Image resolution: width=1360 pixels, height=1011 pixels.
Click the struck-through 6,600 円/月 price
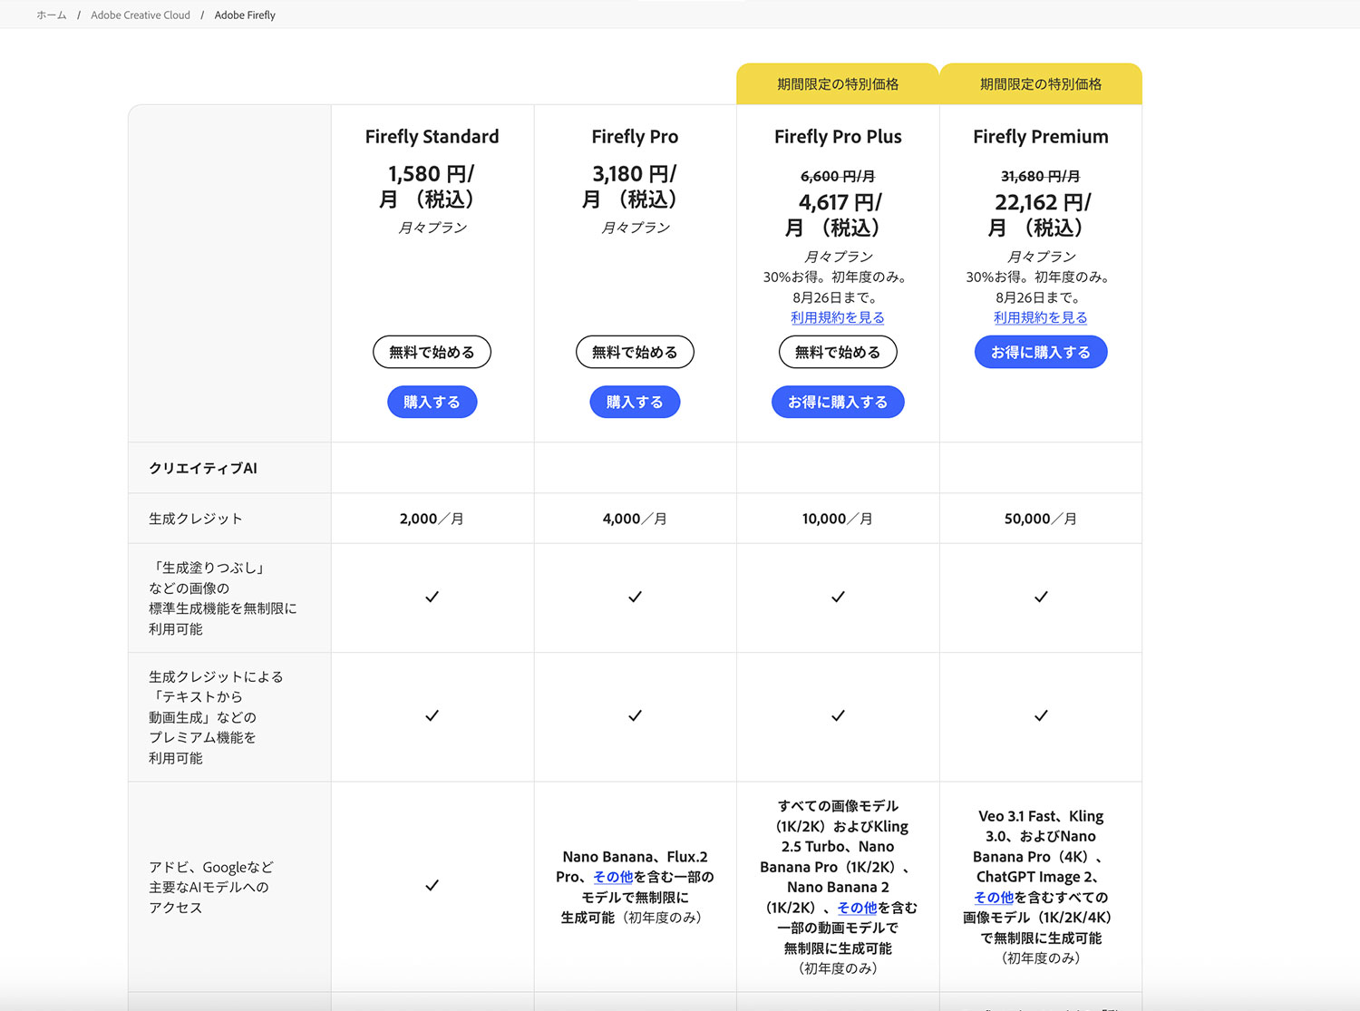pos(838,177)
